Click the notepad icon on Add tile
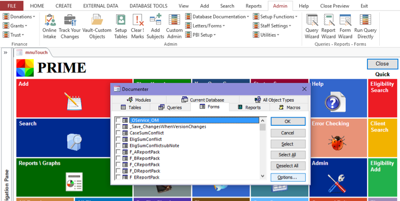 coord(73,101)
